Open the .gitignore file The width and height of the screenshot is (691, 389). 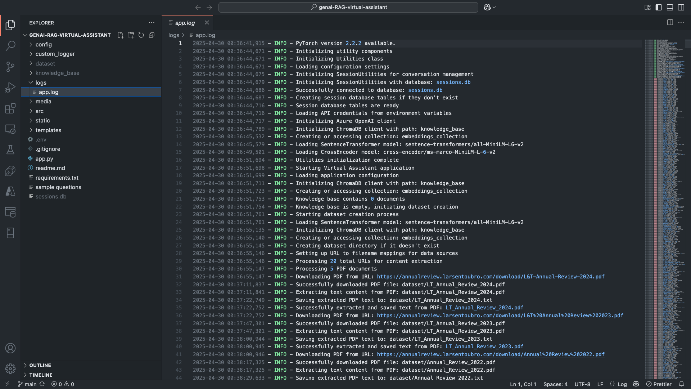(x=91, y=149)
